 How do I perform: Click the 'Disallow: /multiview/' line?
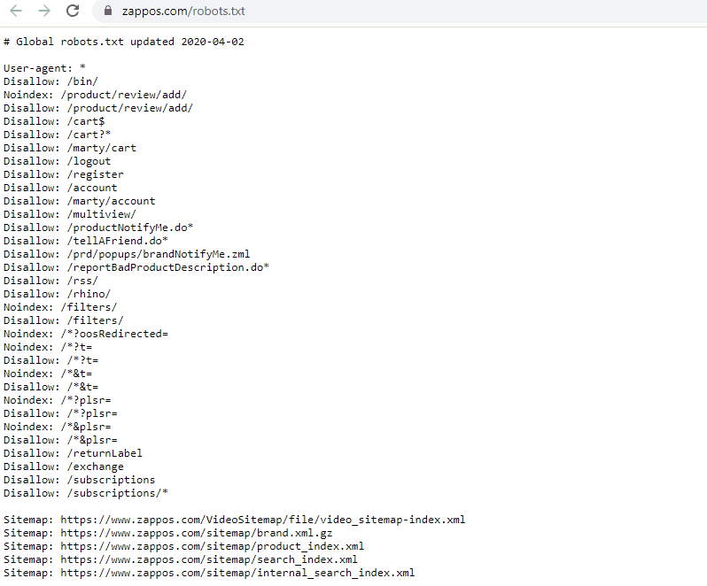click(70, 214)
